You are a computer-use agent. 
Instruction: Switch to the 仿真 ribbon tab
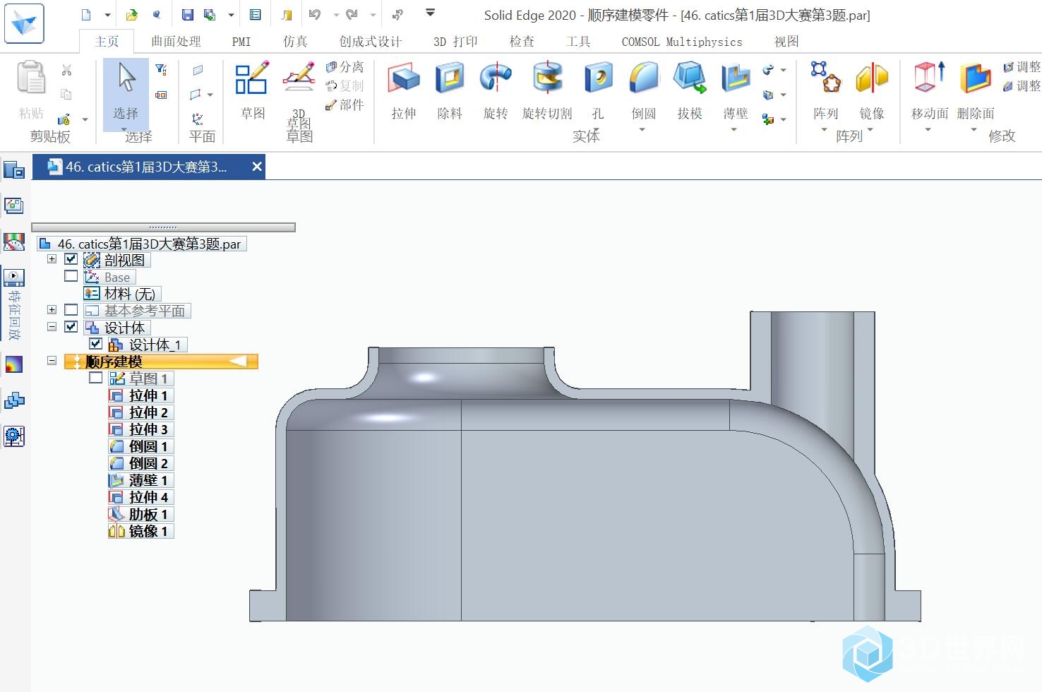[295, 42]
